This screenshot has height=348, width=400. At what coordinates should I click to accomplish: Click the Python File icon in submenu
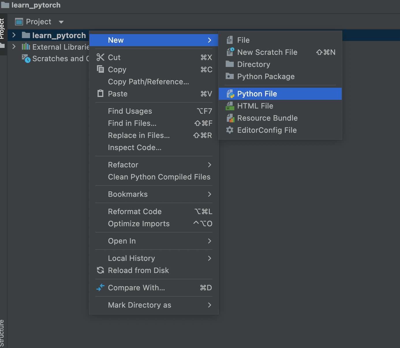(x=230, y=94)
